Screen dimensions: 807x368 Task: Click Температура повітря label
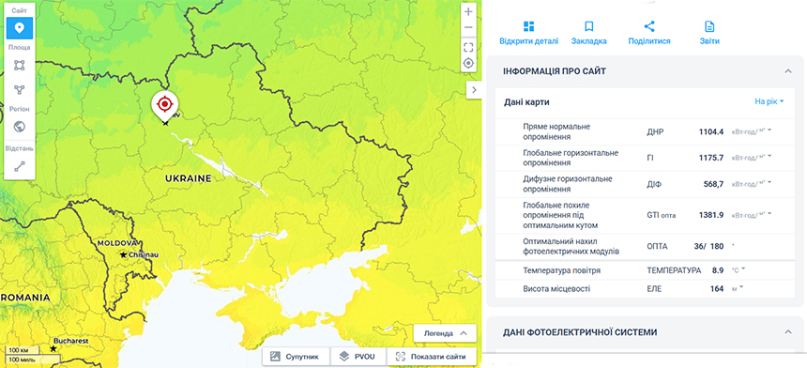coord(561,270)
